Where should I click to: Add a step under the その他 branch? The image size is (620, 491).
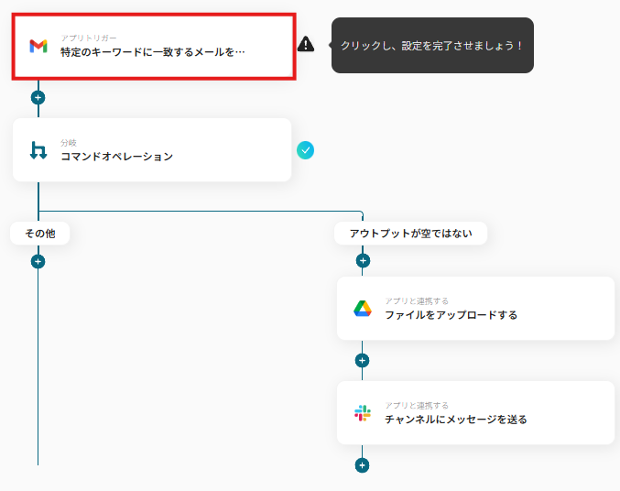coord(38,261)
